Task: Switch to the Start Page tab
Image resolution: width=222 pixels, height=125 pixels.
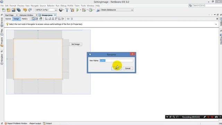Action: [9, 15]
